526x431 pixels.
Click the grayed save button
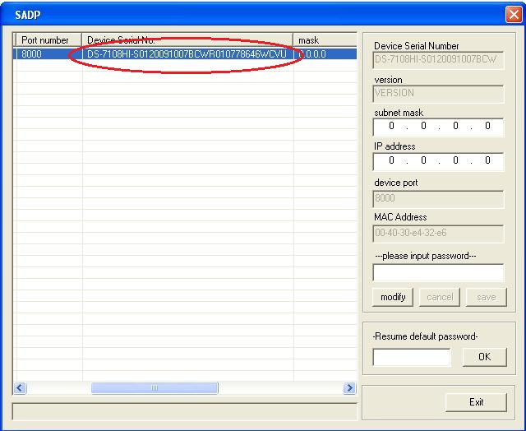tap(486, 297)
